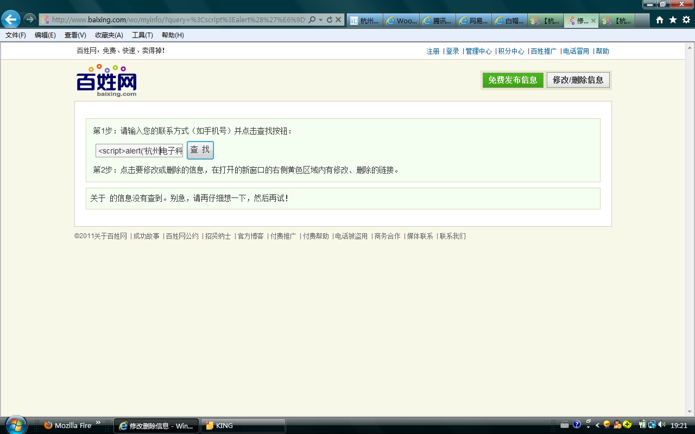Open the 积分中心 link
This screenshot has height=434, width=695.
[x=511, y=51]
